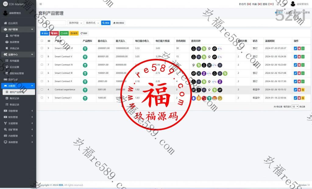Viewport: 312px width, 189px height.
Task: Open the records per page dropdown
Action: click(295, 107)
